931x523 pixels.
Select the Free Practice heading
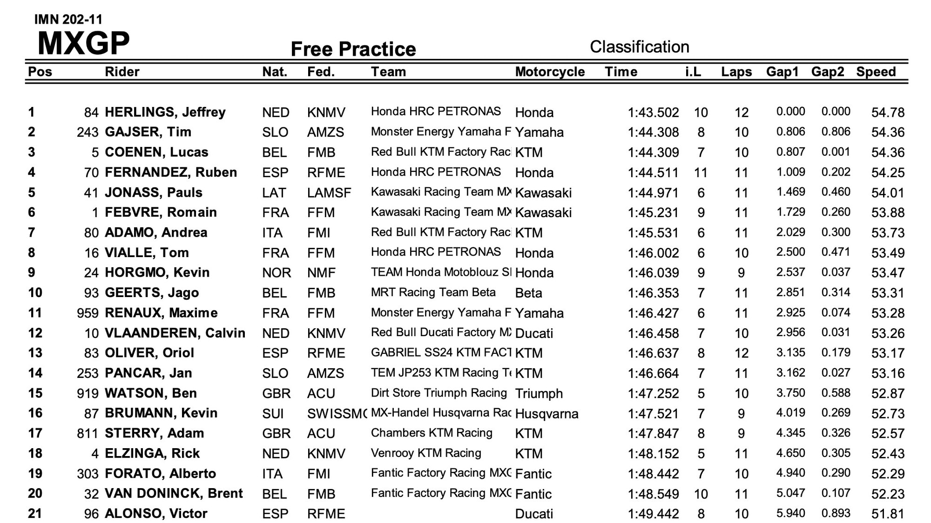[353, 49]
